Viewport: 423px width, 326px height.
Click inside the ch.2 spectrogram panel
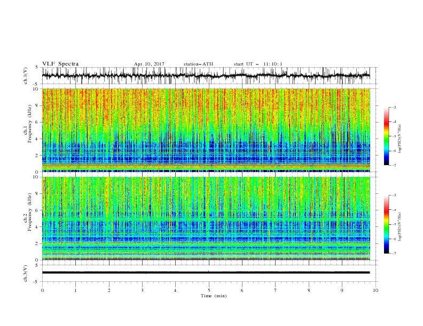(206, 218)
